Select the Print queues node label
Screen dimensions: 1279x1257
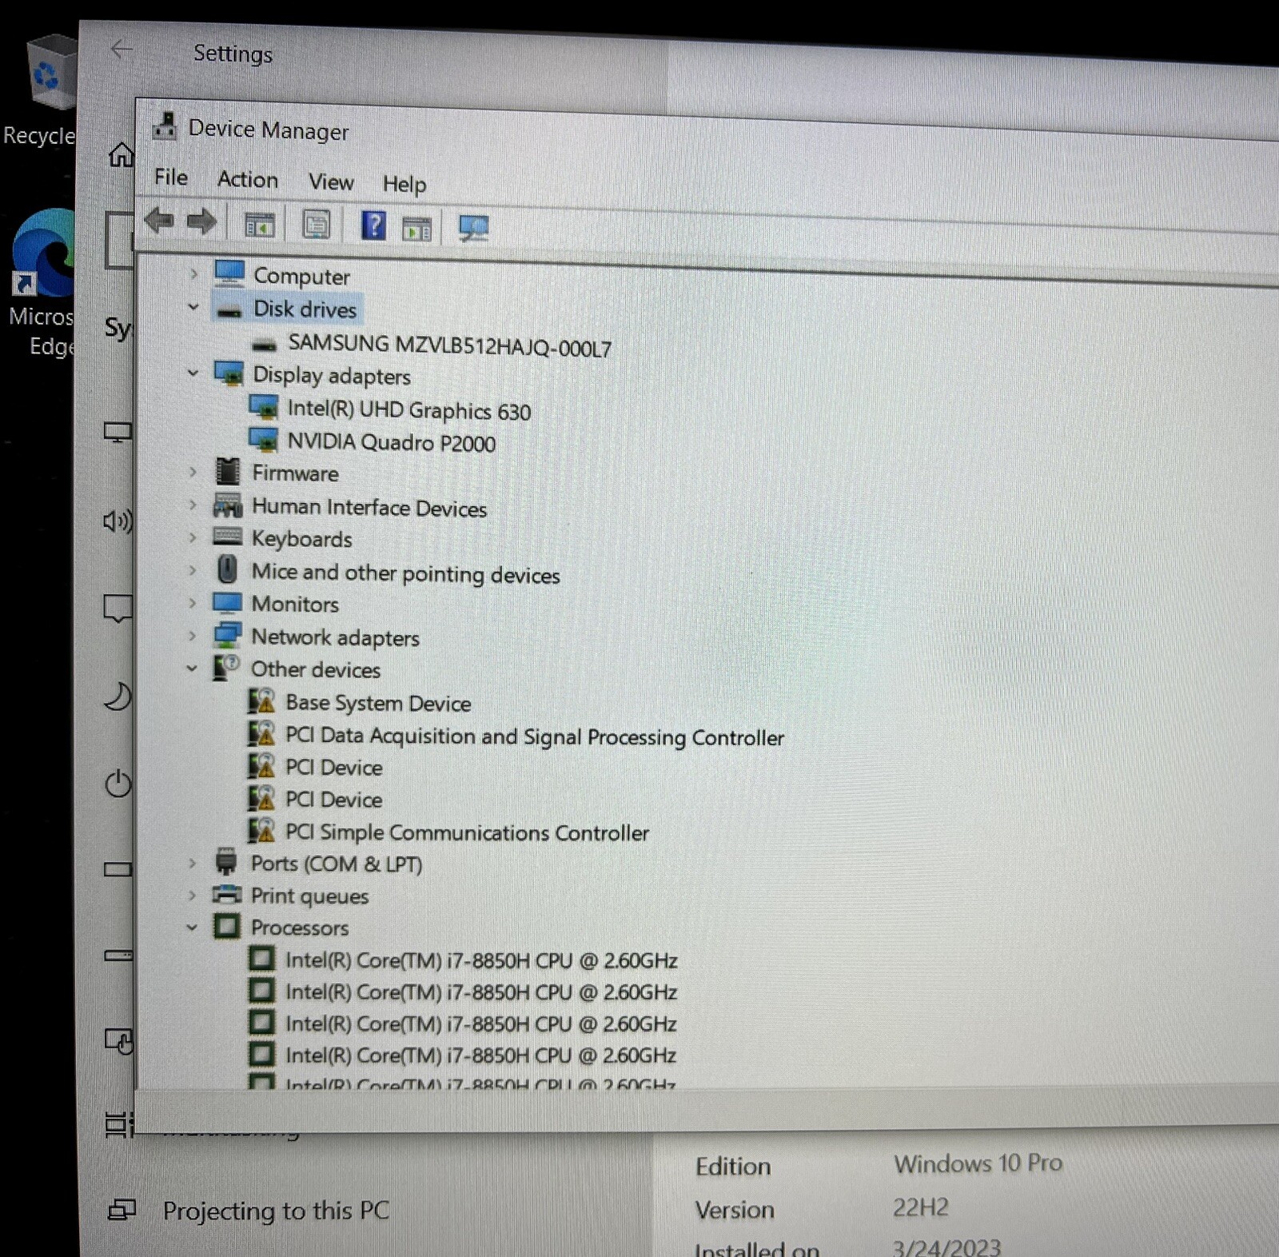[309, 896]
